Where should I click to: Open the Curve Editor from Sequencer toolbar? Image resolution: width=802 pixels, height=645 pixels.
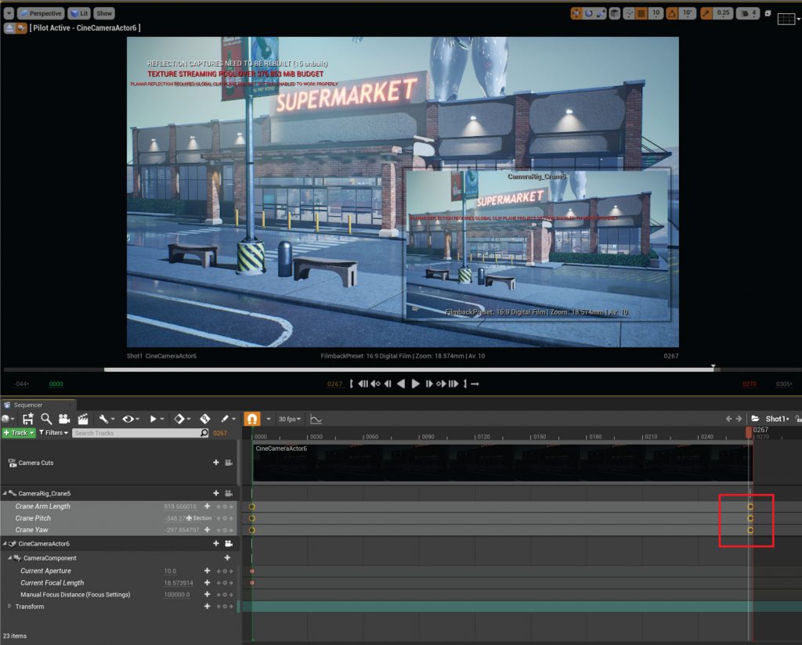[x=316, y=420]
